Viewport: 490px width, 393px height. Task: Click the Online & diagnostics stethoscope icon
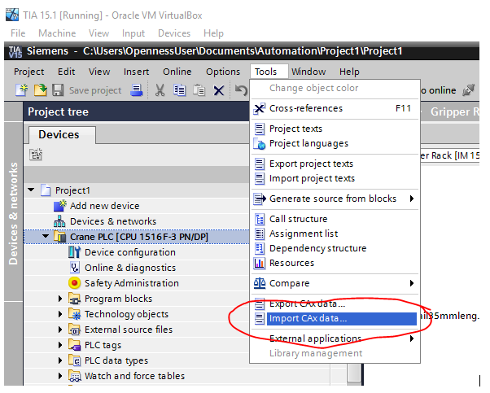(74, 268)
